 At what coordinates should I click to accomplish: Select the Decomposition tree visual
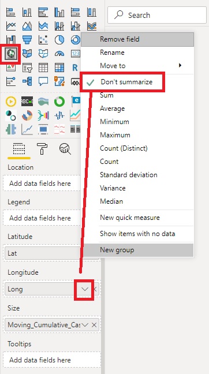pos(27,81)
